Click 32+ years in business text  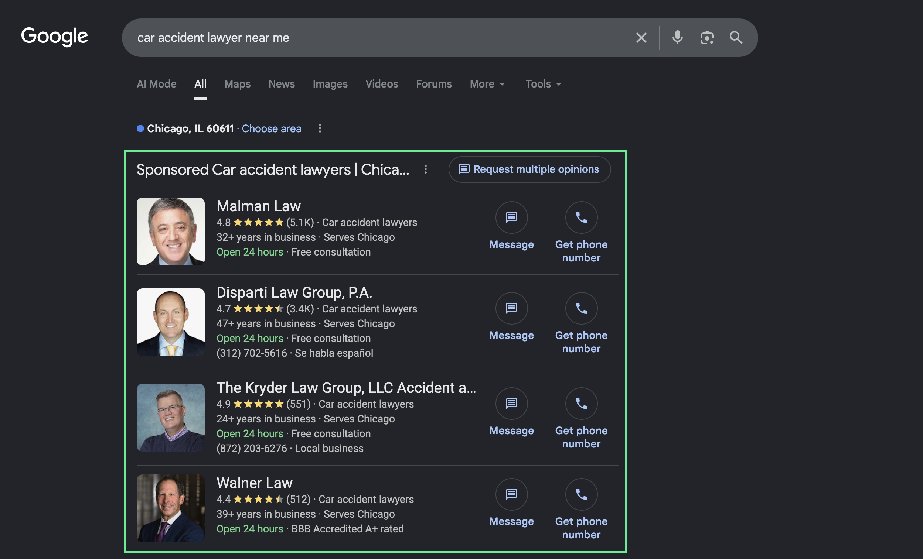tap(266, 237)
